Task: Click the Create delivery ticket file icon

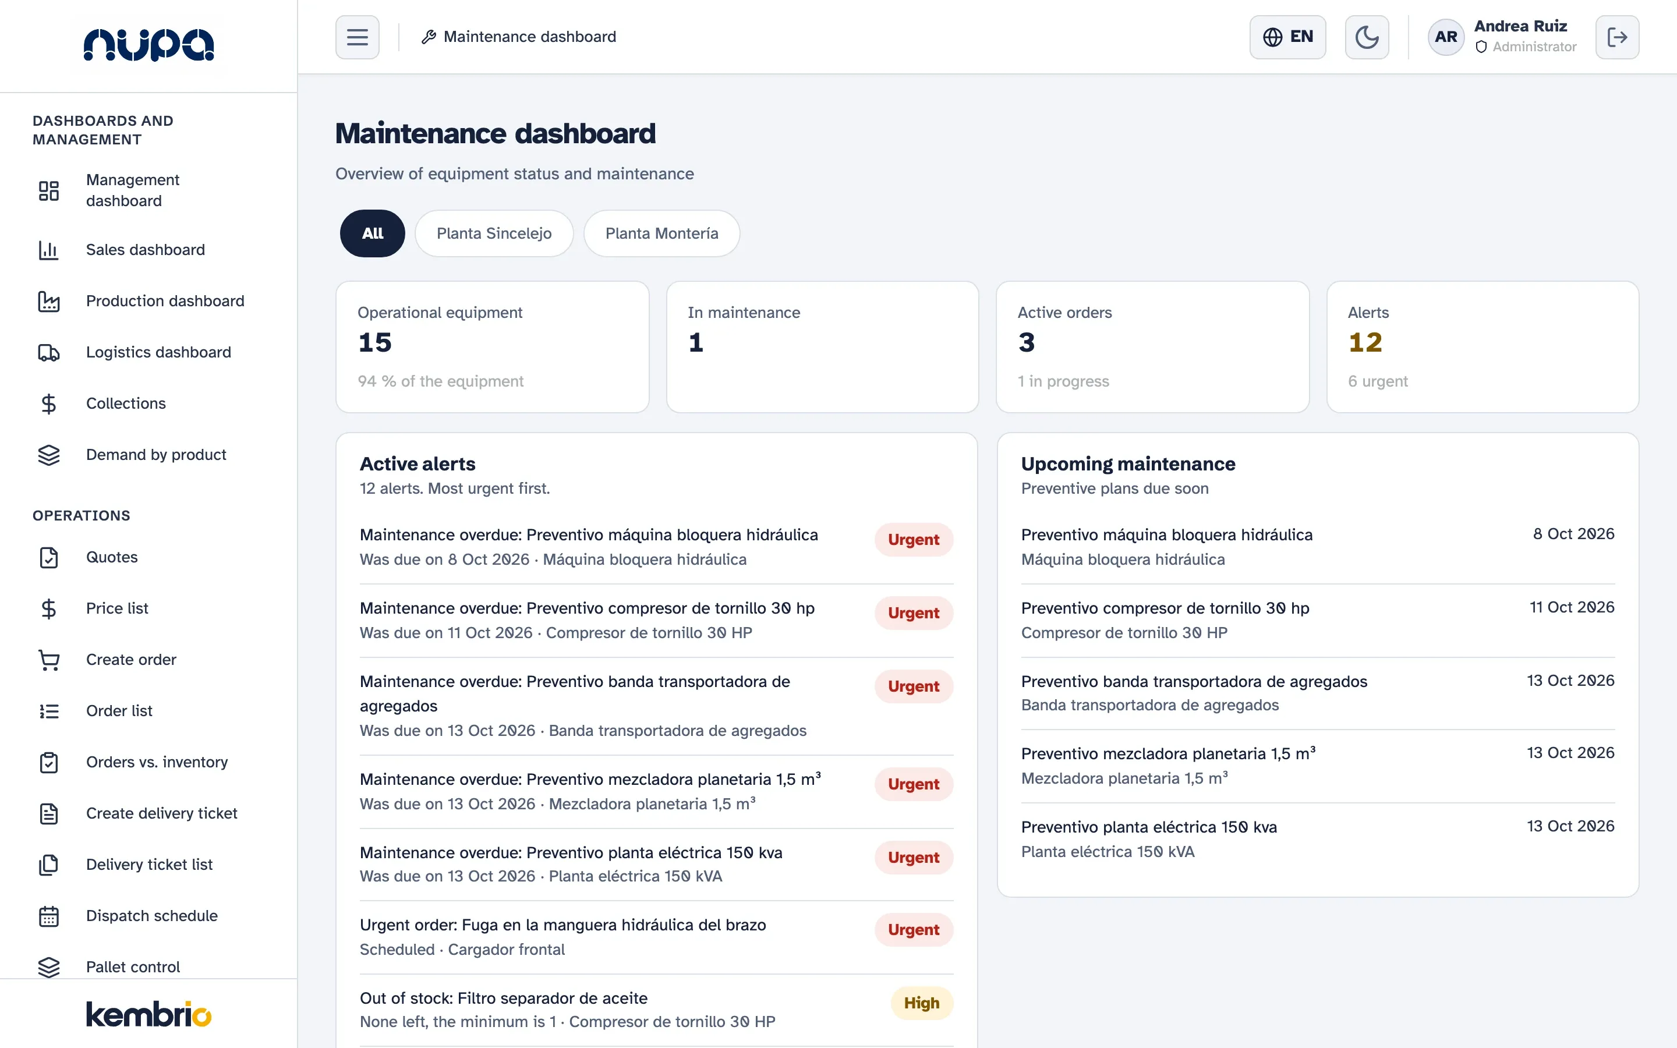Action: pos(48,814)
